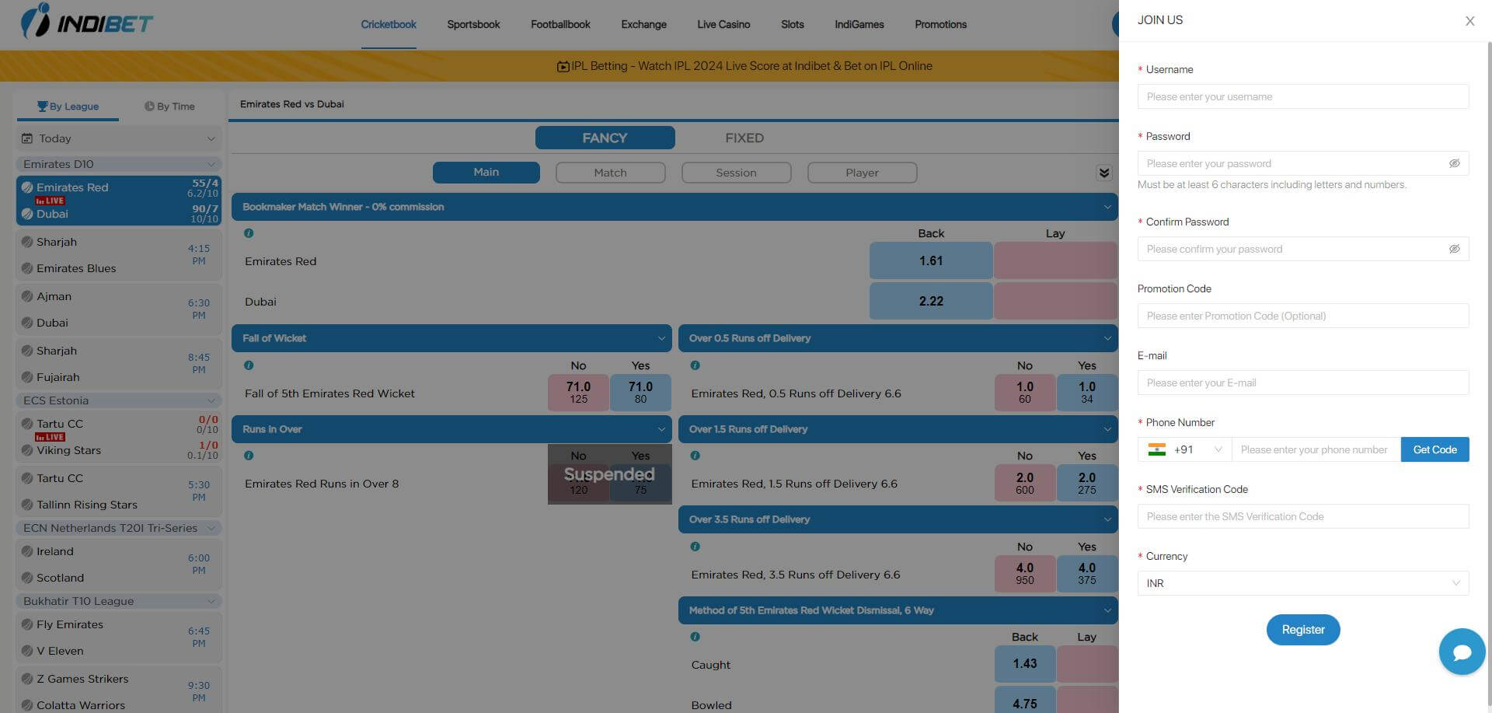Click the info icon under Bookmaker Match Winner
The height and width of the screenshot is (713, 1492).
(x=248, y=232)
